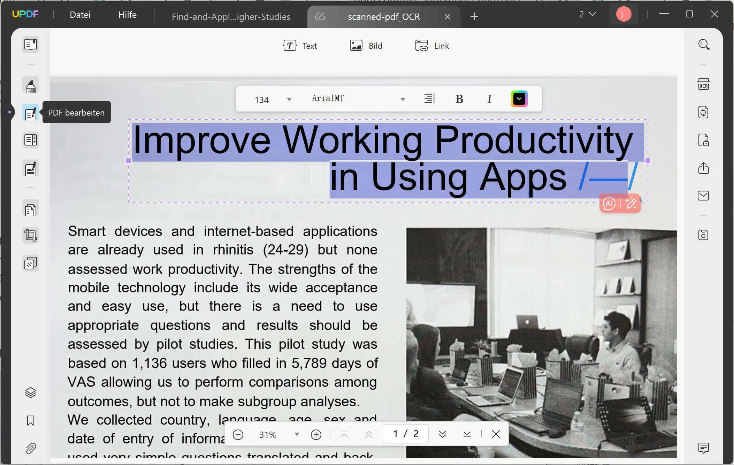Open the Datei menu

pyautogui.click(x=80, y=14)
